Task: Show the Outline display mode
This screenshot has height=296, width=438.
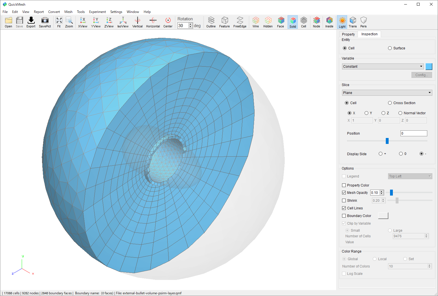Action: pos(211,22)
